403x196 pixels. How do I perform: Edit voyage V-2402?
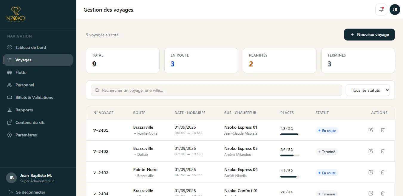[371, 151]
